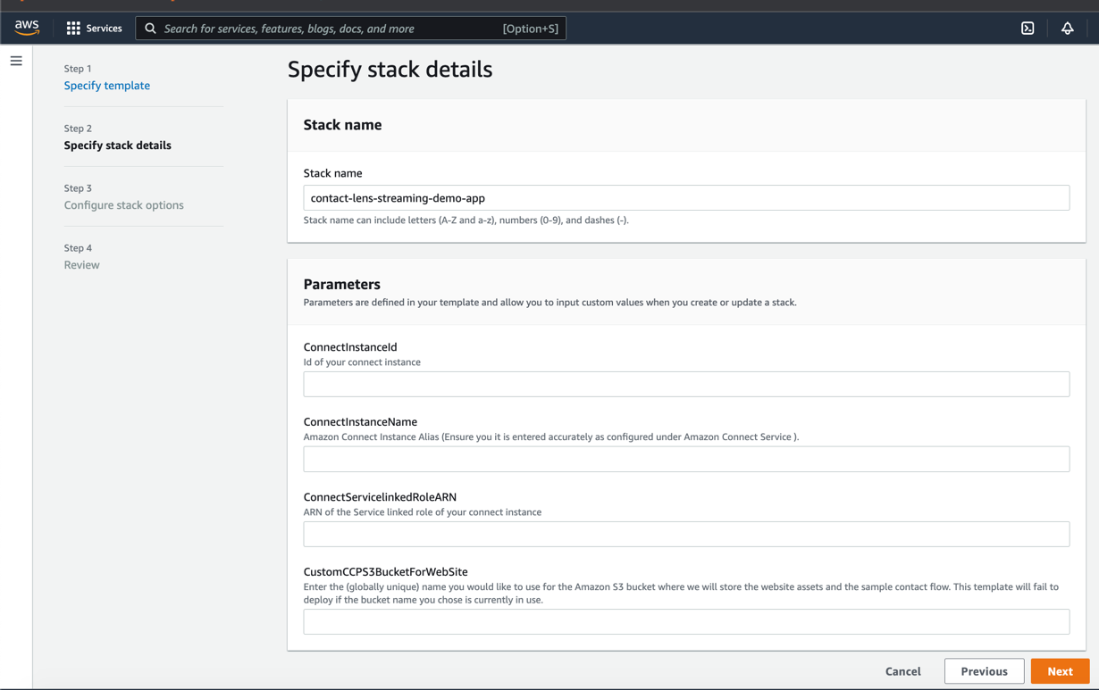Open the Services grid menu
The height and width of the screenshot is (690, 1099).
(73, 29)
